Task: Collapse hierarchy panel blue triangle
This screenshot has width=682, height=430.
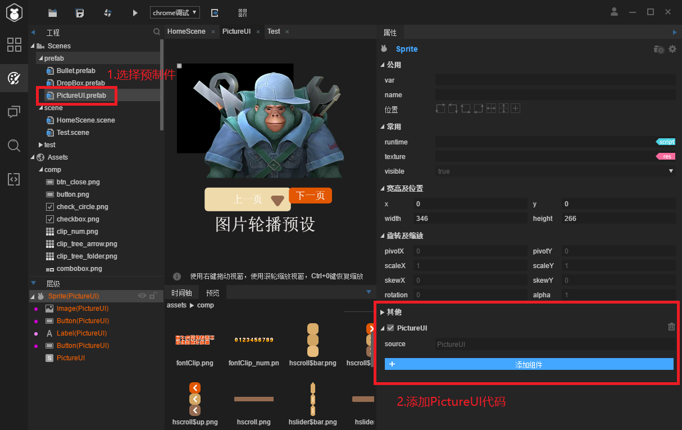Action: click(x=34, y=283)
